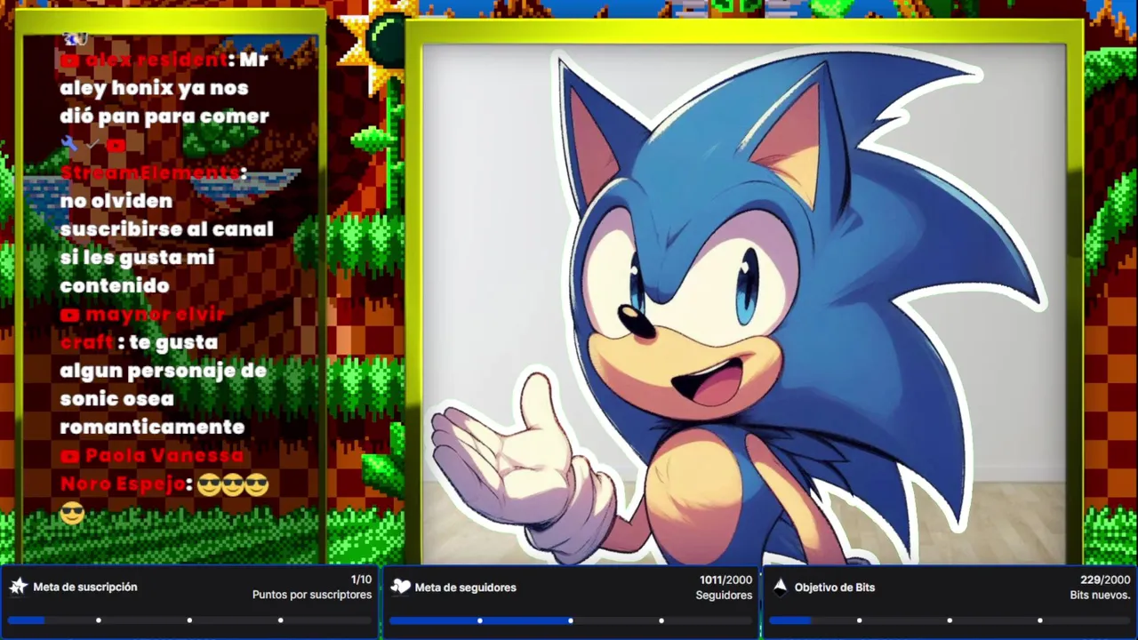
Task: Click the username Paola Vanessa Noro Espejo
Action: (x=151, y=469)
